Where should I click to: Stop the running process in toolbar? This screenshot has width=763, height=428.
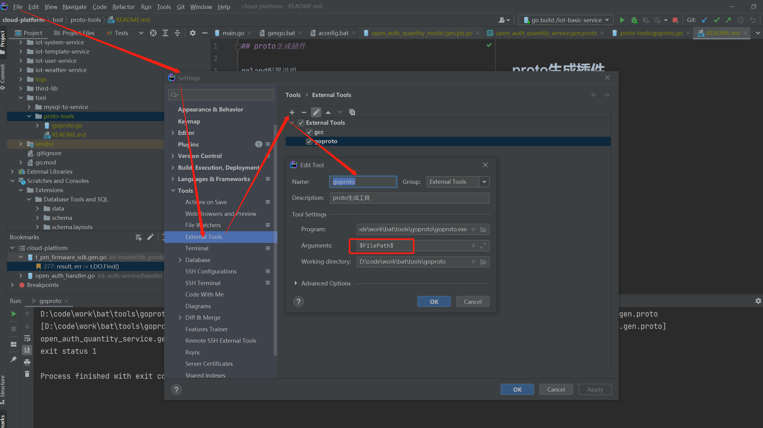coord(675,20)
